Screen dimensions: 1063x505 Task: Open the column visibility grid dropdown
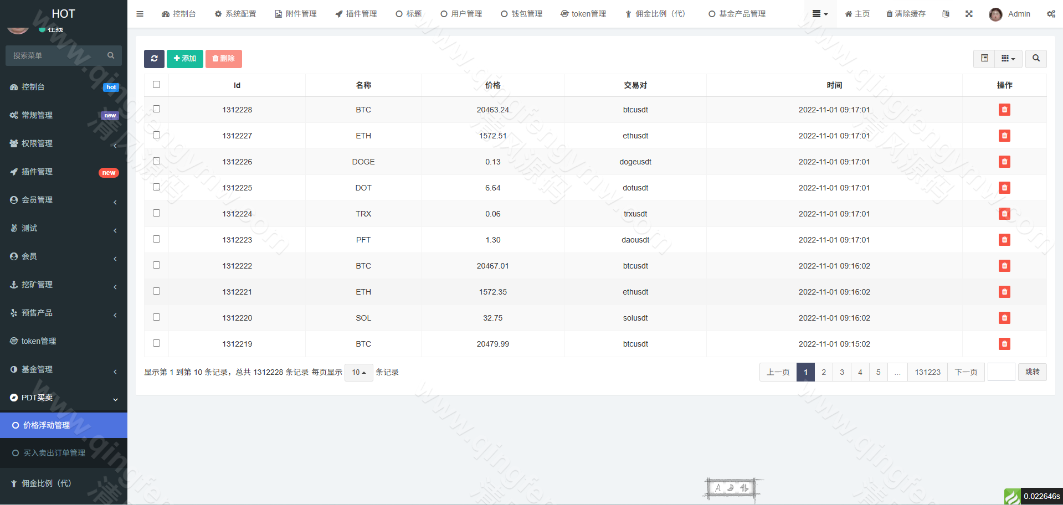(1008, 59)
